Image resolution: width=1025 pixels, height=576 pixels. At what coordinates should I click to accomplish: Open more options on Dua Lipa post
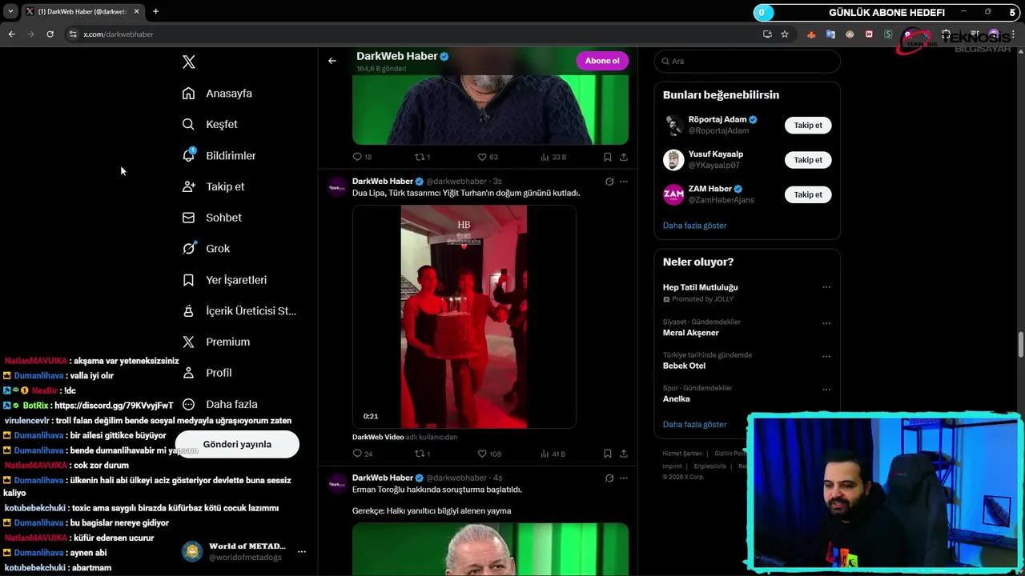624,182
